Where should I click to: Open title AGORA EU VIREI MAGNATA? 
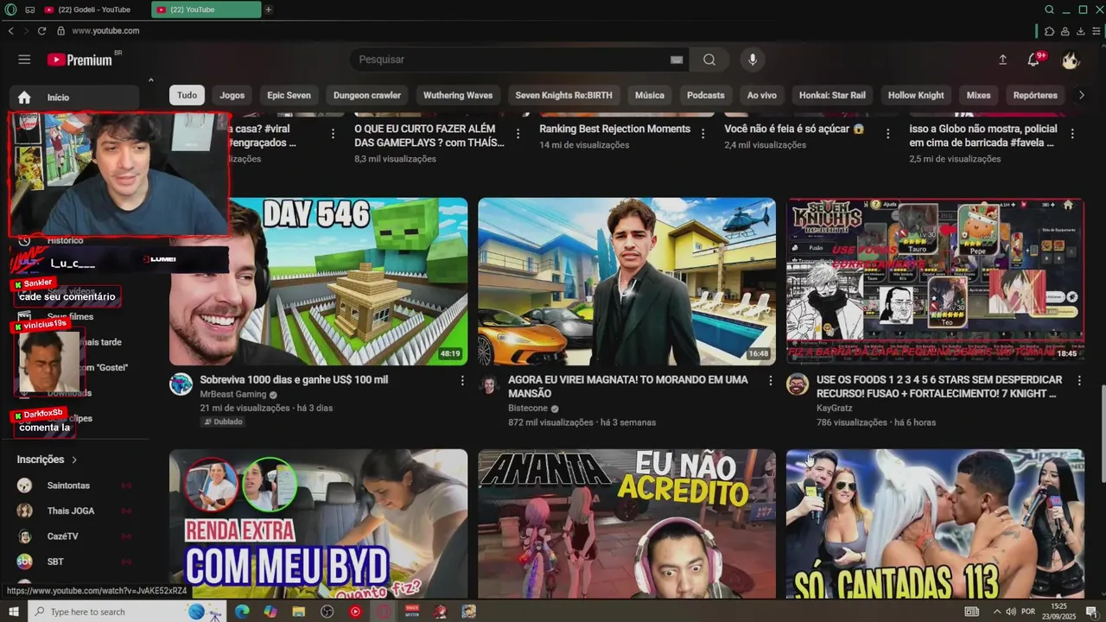pos(628,387)
